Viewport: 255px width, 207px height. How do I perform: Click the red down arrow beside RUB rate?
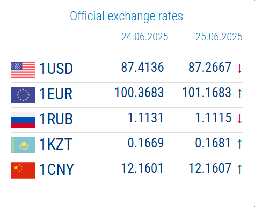click(x=239, y=119)
